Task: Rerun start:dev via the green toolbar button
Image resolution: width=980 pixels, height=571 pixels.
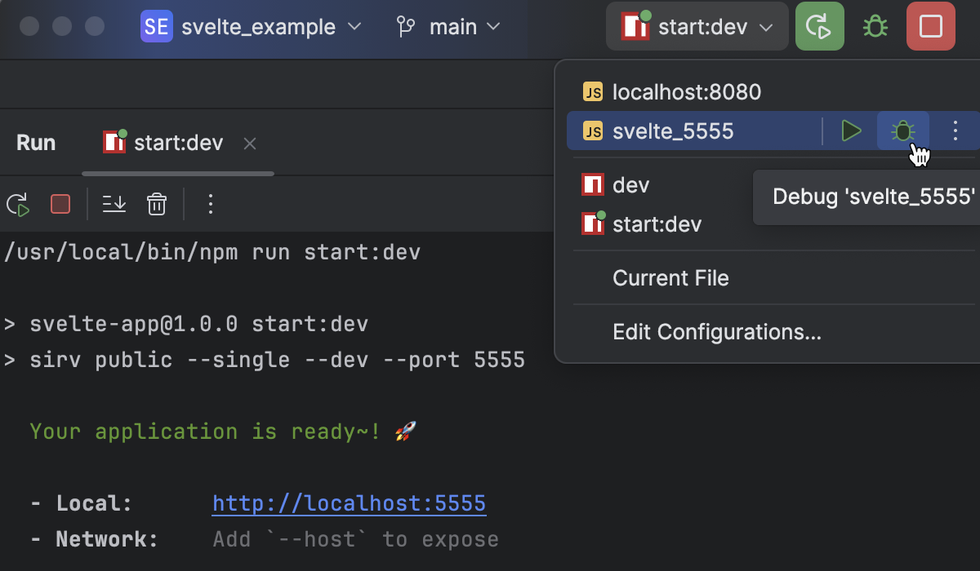Action: (819, 26)
